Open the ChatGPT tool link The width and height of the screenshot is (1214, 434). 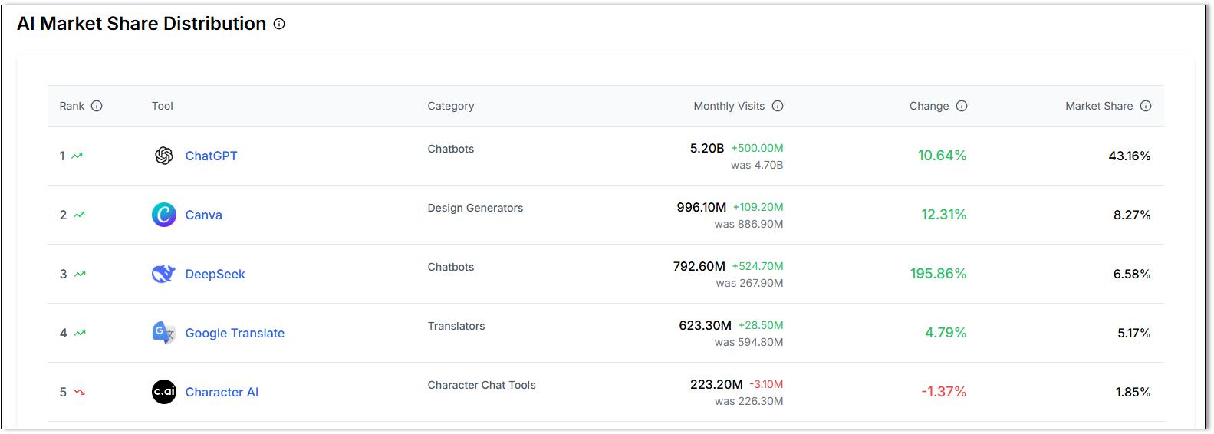pyautogui.click(x=211, y=156)
